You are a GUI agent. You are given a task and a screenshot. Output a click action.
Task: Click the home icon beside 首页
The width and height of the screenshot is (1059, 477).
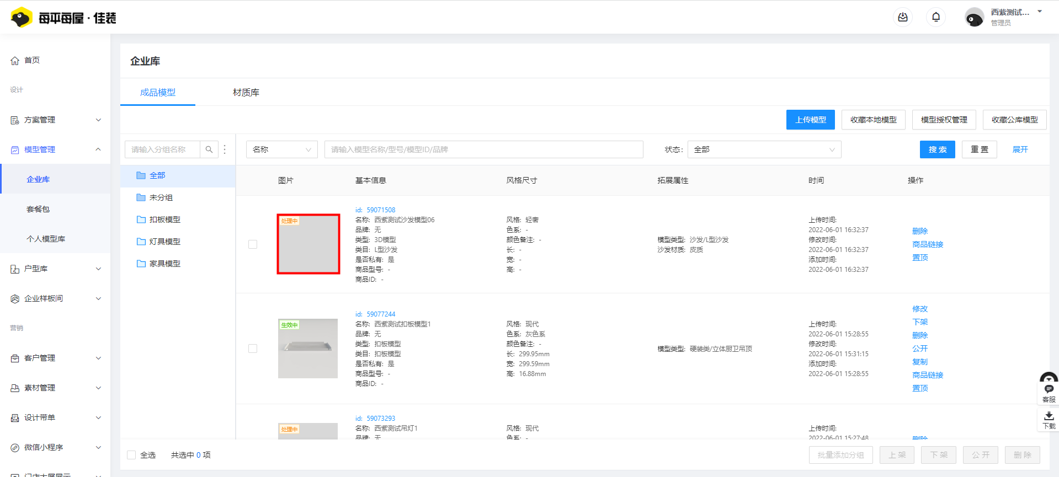[x=15, y=61]
